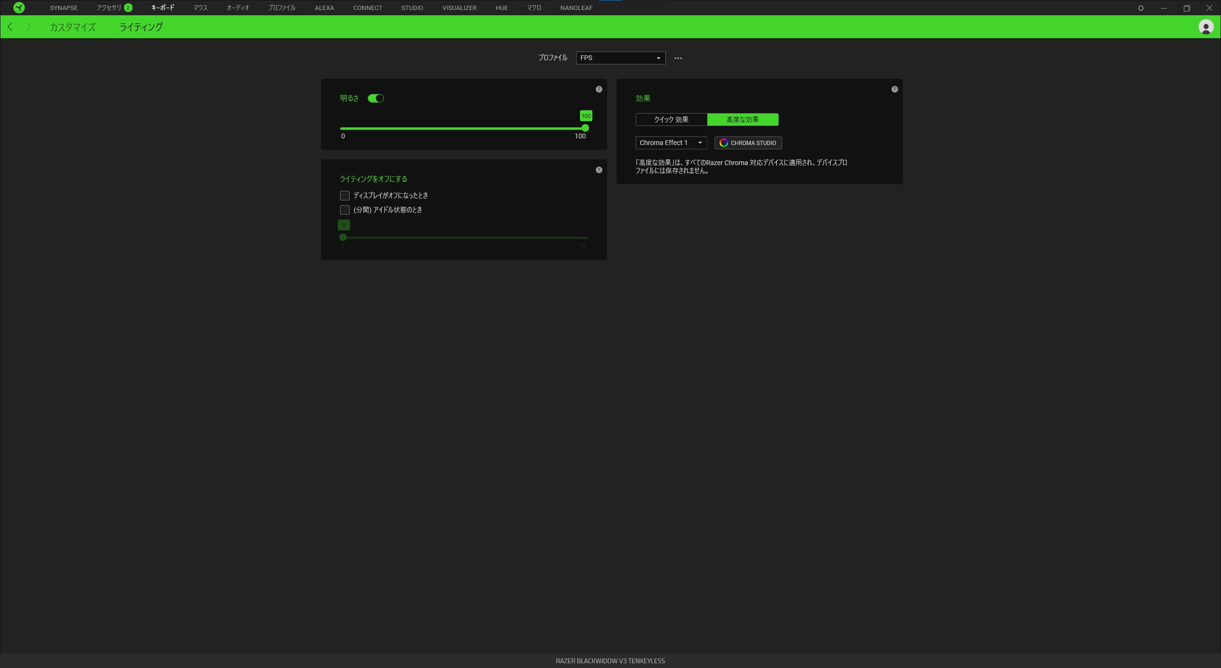Close the Synapse window
This screenshot has height=668, width=1221.
pyautogui.click(x=1210, y=8)
